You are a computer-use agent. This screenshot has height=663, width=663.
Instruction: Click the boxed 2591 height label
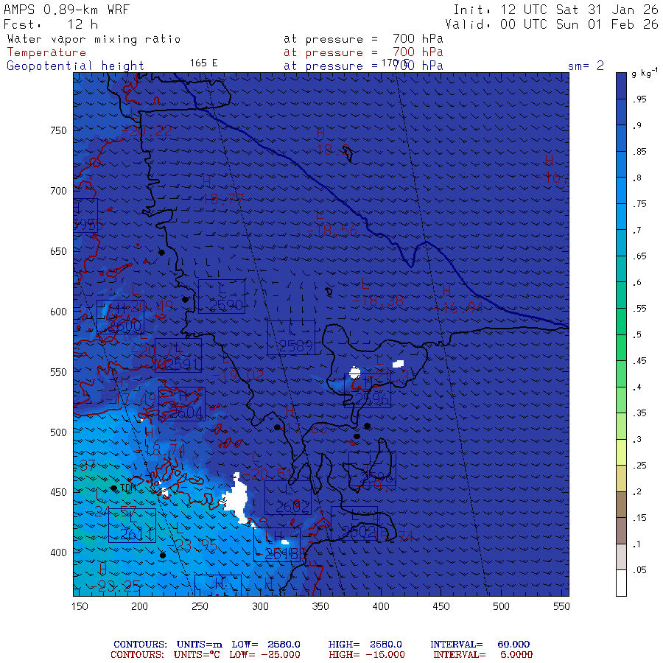[x=178, y=355]
